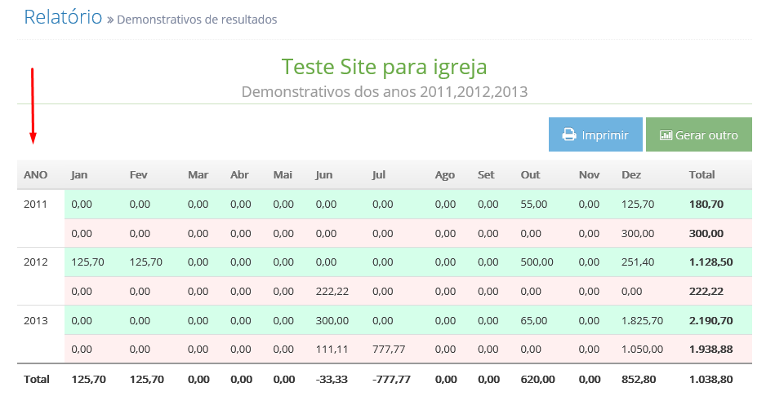Click the -777,77 total for Jul

pyautogui.click(x=391, y=379)
